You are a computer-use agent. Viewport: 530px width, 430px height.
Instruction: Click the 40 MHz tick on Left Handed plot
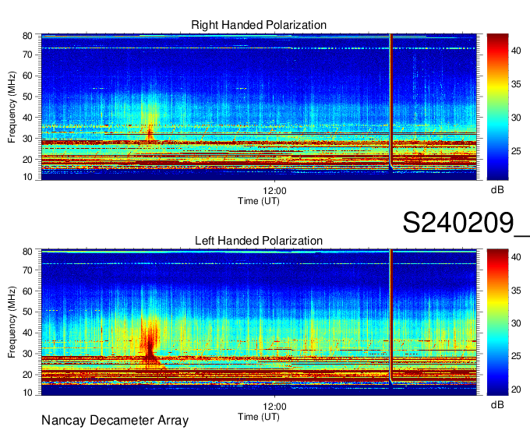coord(27,333)
